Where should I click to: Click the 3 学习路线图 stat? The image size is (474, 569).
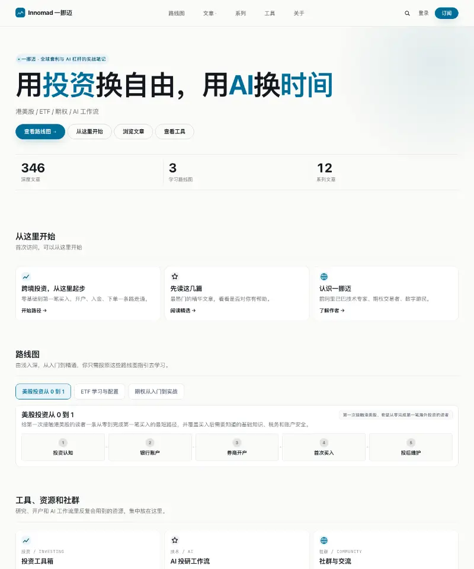click(181, 172)
